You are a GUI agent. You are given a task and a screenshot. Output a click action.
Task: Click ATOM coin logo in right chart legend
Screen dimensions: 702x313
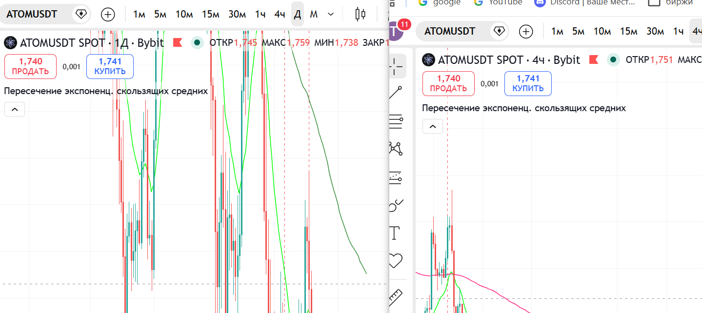(428, 60)
